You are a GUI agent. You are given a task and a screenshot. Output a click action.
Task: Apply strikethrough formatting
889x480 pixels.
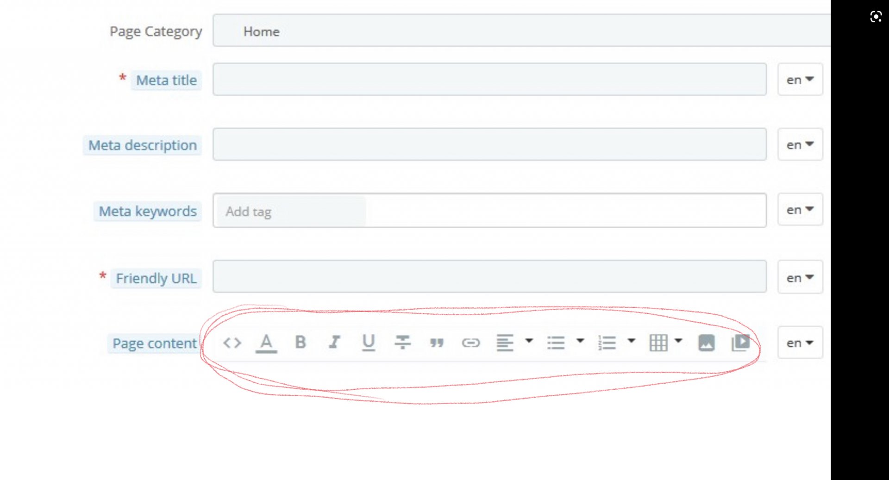coord(403,342)
